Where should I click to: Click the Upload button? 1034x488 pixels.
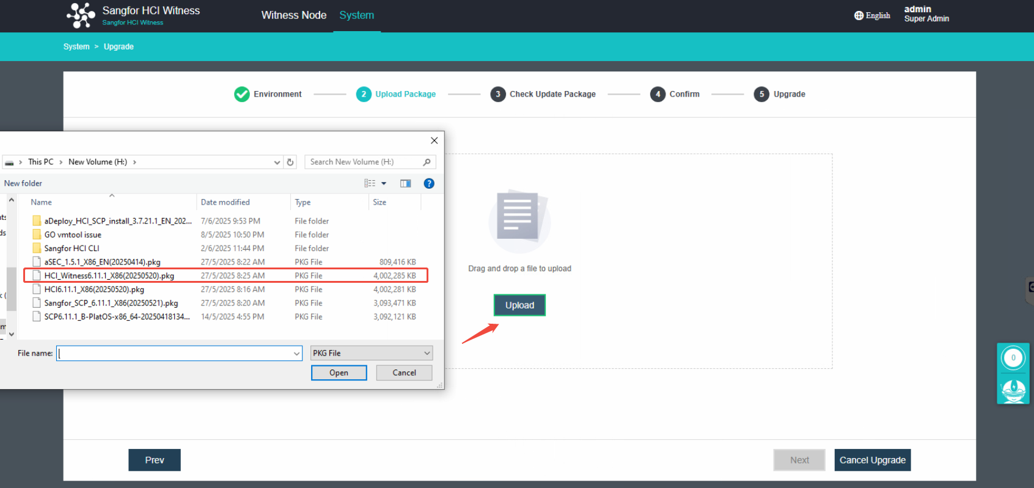[519, 305]
